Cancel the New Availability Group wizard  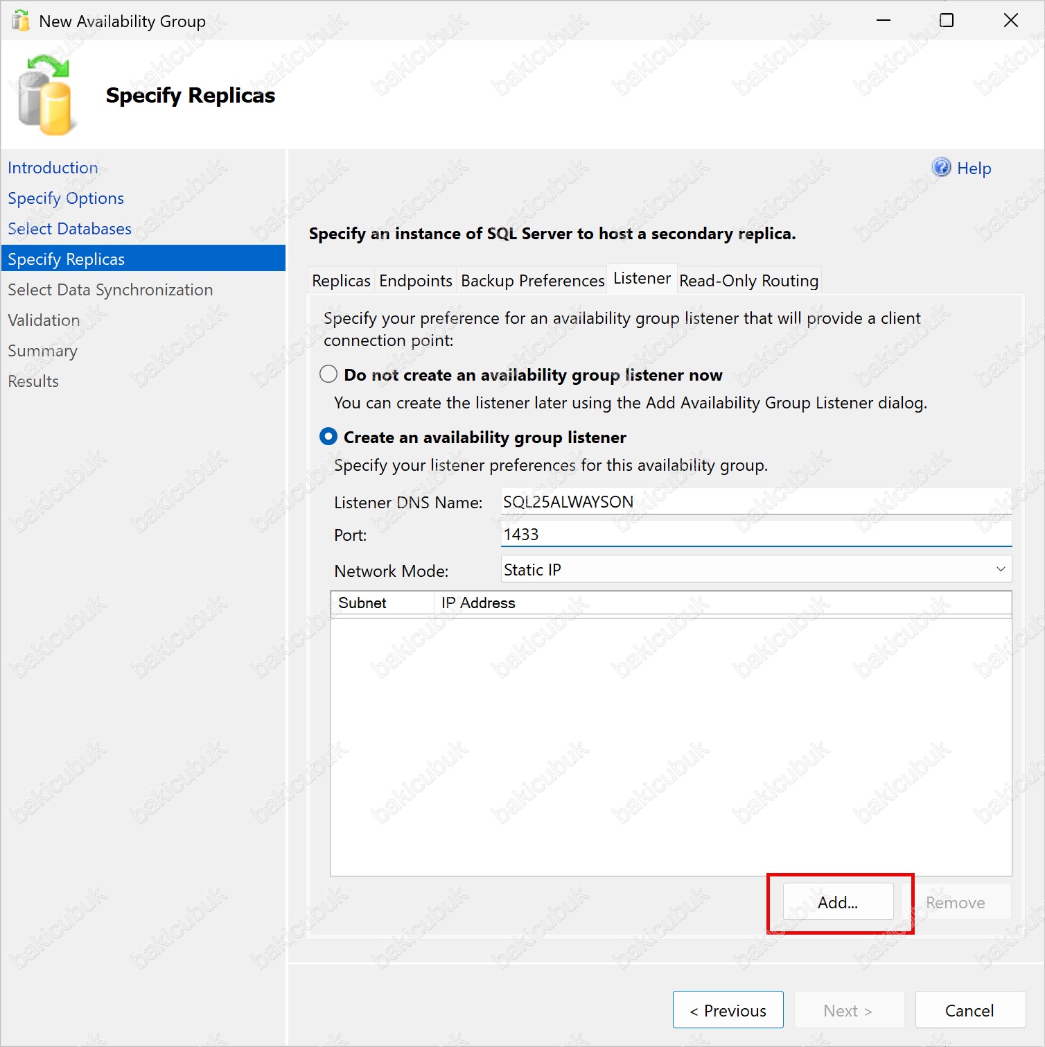tap(969, 1010)
